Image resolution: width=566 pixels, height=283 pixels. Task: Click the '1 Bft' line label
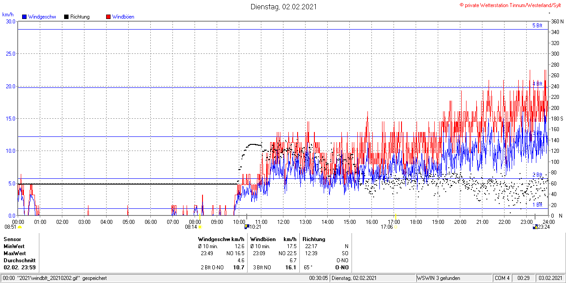537,205
